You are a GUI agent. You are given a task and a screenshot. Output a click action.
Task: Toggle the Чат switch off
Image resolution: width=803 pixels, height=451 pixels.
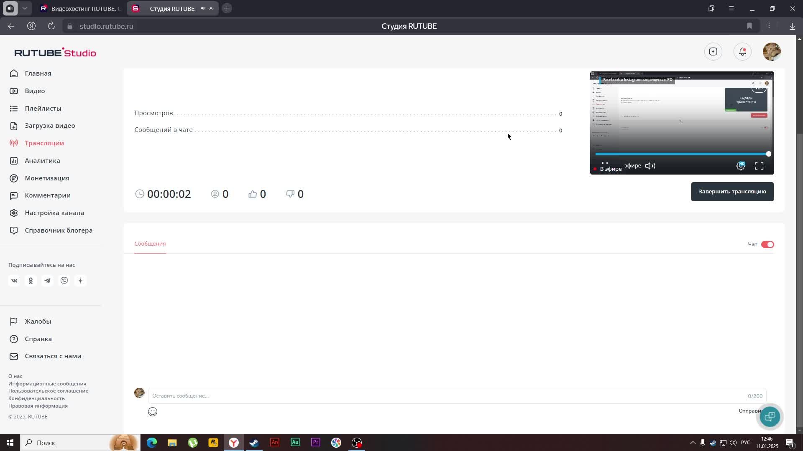[x=767, y=245]
